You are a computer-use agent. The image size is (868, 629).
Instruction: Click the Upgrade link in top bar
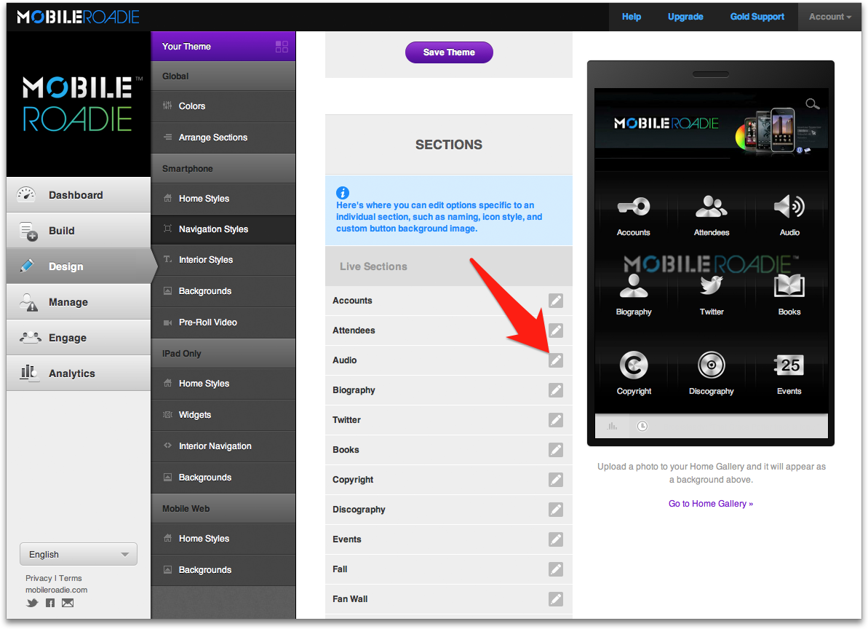(x=685, y=17)
